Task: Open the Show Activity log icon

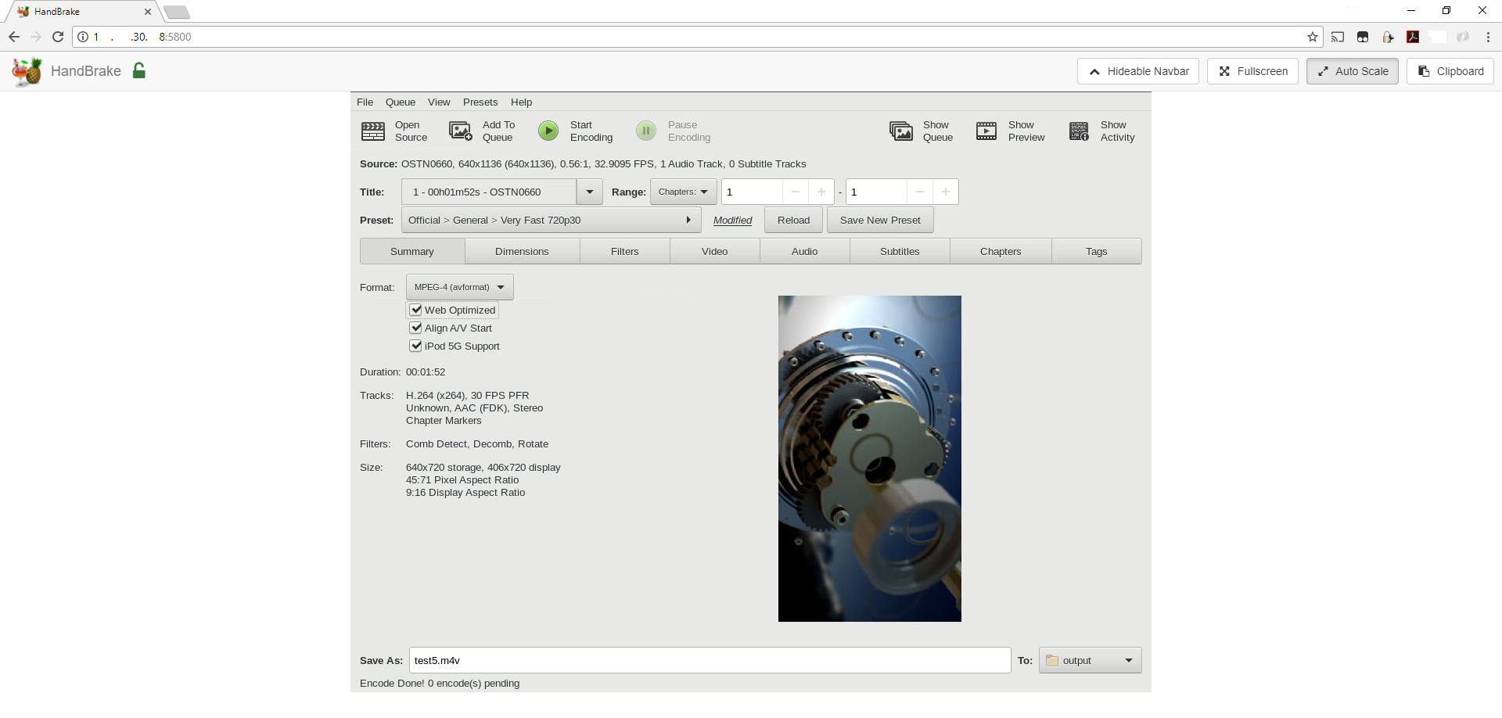Action: pos(1080,131)
